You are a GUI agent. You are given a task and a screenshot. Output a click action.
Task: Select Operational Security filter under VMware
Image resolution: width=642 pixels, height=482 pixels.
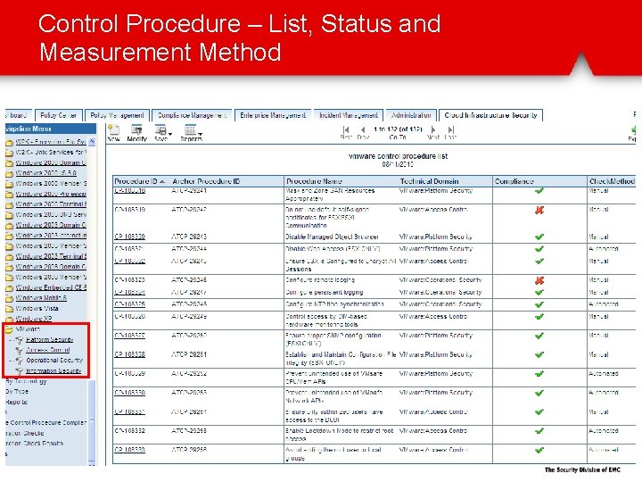point(54,361)
